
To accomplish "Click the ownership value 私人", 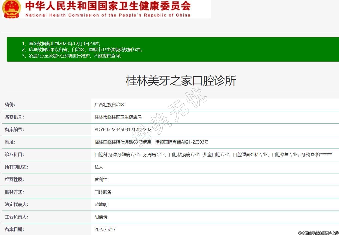I will click(x=99, y=167).
